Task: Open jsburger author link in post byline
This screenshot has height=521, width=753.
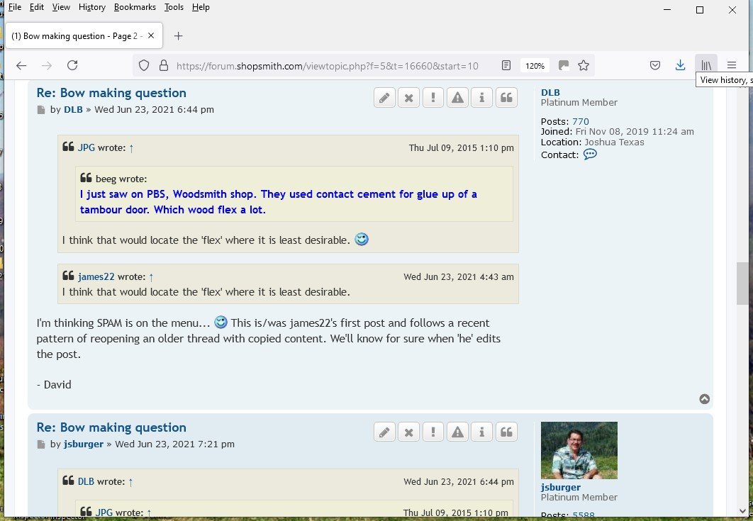Action: point(84,444)
